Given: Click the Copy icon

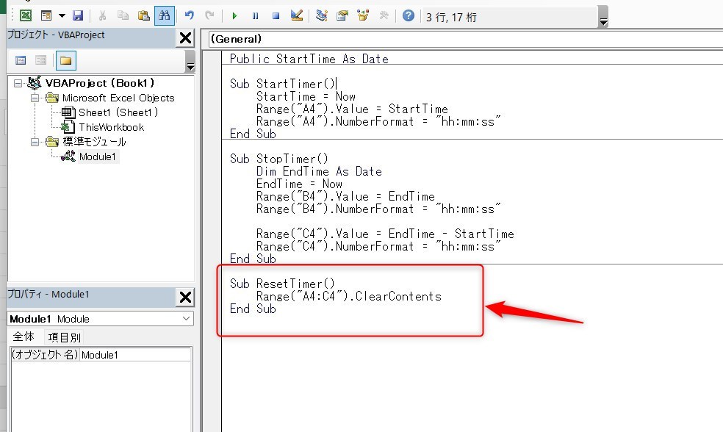Looking at the screenshot, I should [x=123, y=15].
